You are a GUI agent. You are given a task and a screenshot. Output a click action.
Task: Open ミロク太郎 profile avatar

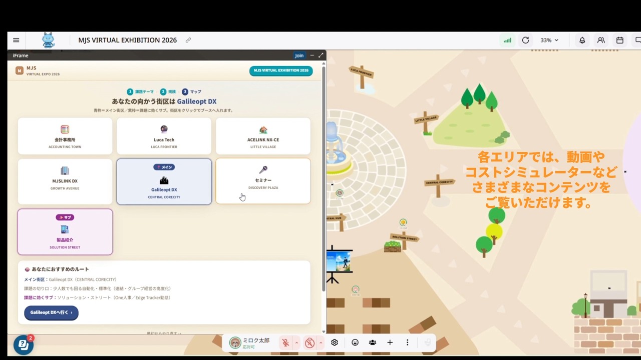pos(235,342)
